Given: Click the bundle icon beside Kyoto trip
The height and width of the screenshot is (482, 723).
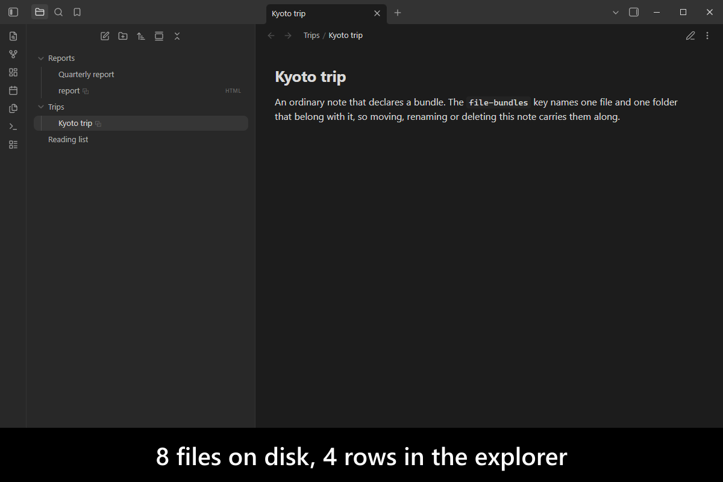Looking at the screenshot, I should click(98, 124).
